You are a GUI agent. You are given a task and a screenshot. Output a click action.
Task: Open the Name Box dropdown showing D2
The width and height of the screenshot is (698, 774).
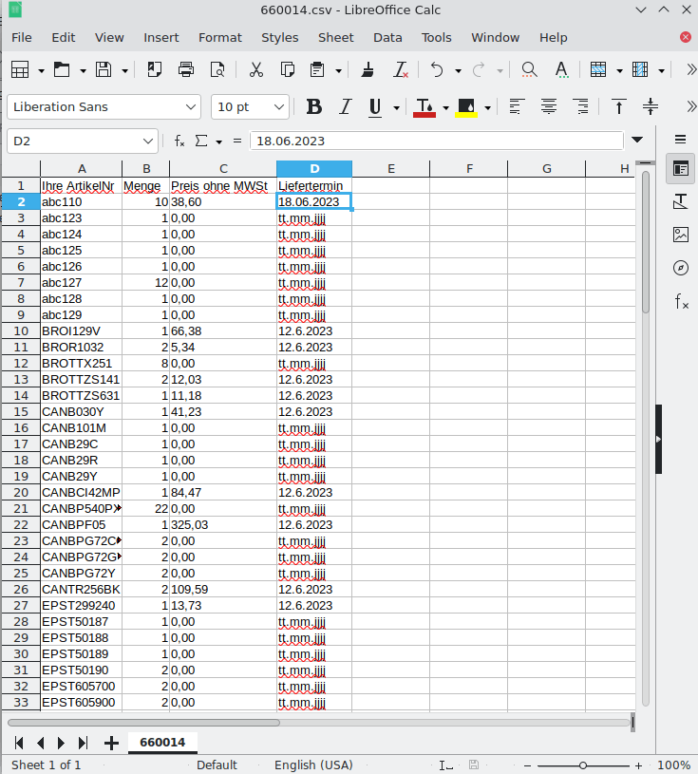click(x=147, y=141)
